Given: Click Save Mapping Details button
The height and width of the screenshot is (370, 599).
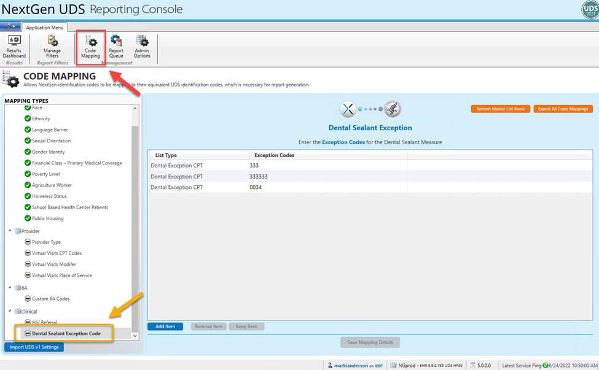Looking at the screenshot, I should (x=370, y=342).
